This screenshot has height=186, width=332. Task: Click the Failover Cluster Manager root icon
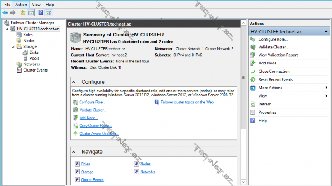click(7, 23)
